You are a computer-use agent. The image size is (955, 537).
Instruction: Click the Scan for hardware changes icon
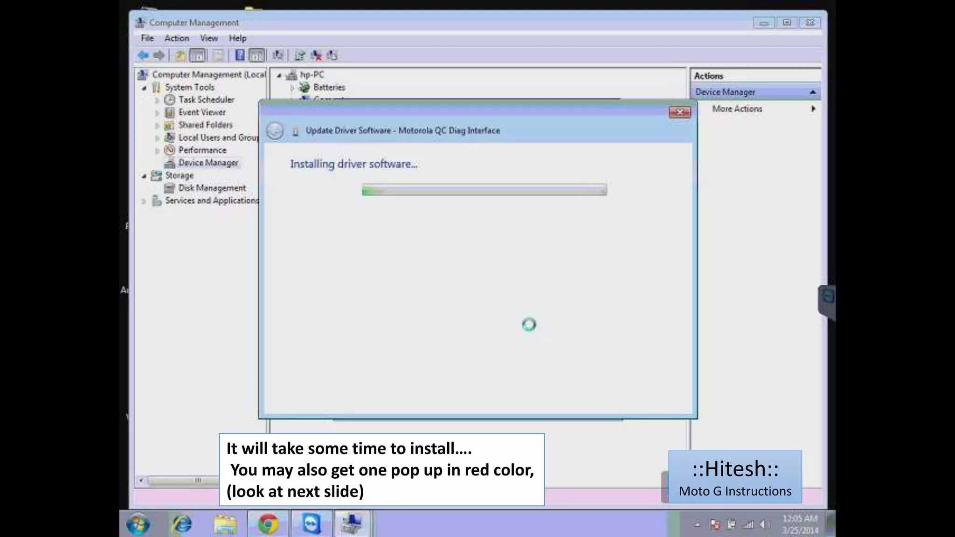pyautogui.click(x=278, y=55)
